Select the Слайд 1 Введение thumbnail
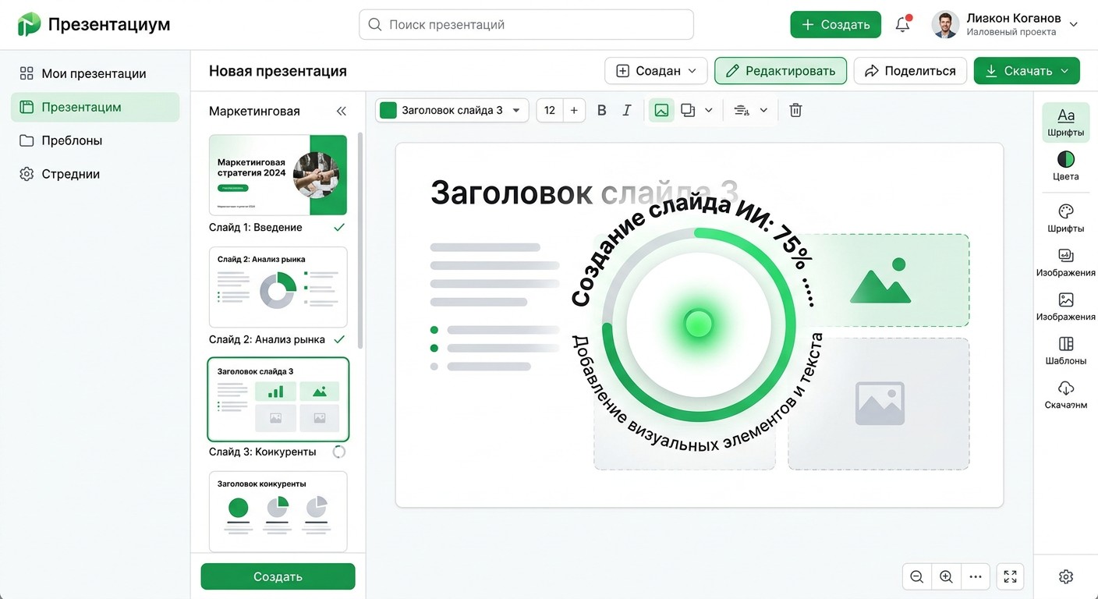 tap(278, 175)
